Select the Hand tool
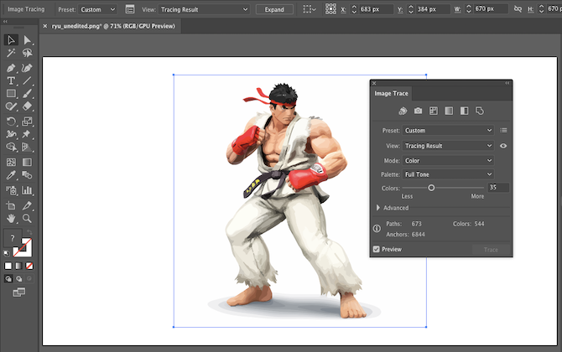 (11, 218)
